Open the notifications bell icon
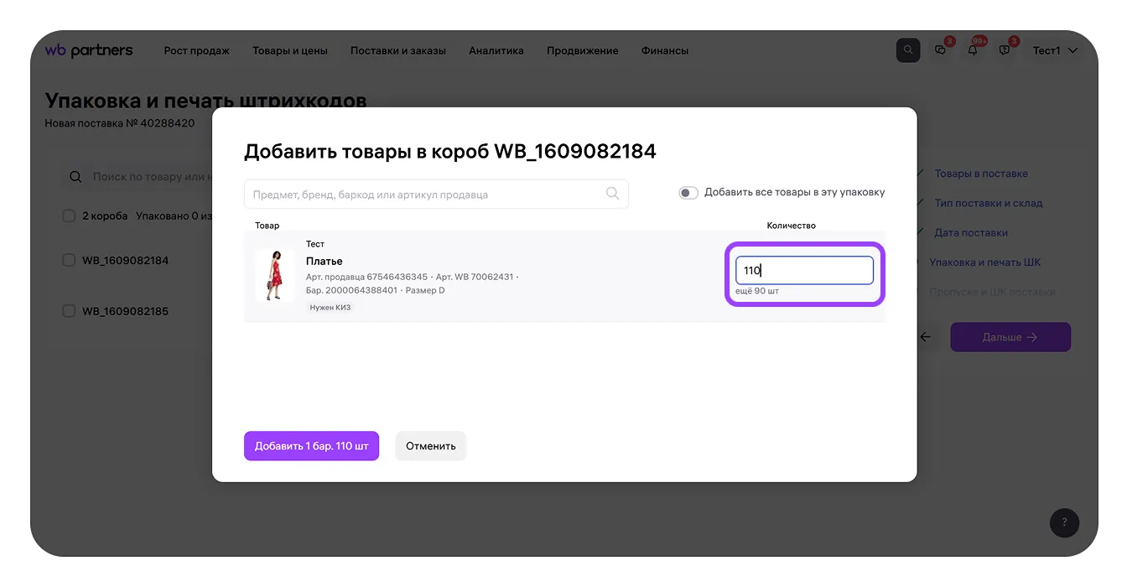 (x=973, y=50)
